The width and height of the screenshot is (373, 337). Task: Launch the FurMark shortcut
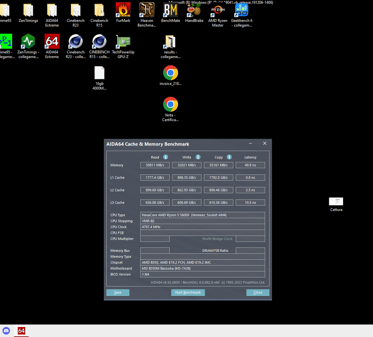tap(123, 12)
